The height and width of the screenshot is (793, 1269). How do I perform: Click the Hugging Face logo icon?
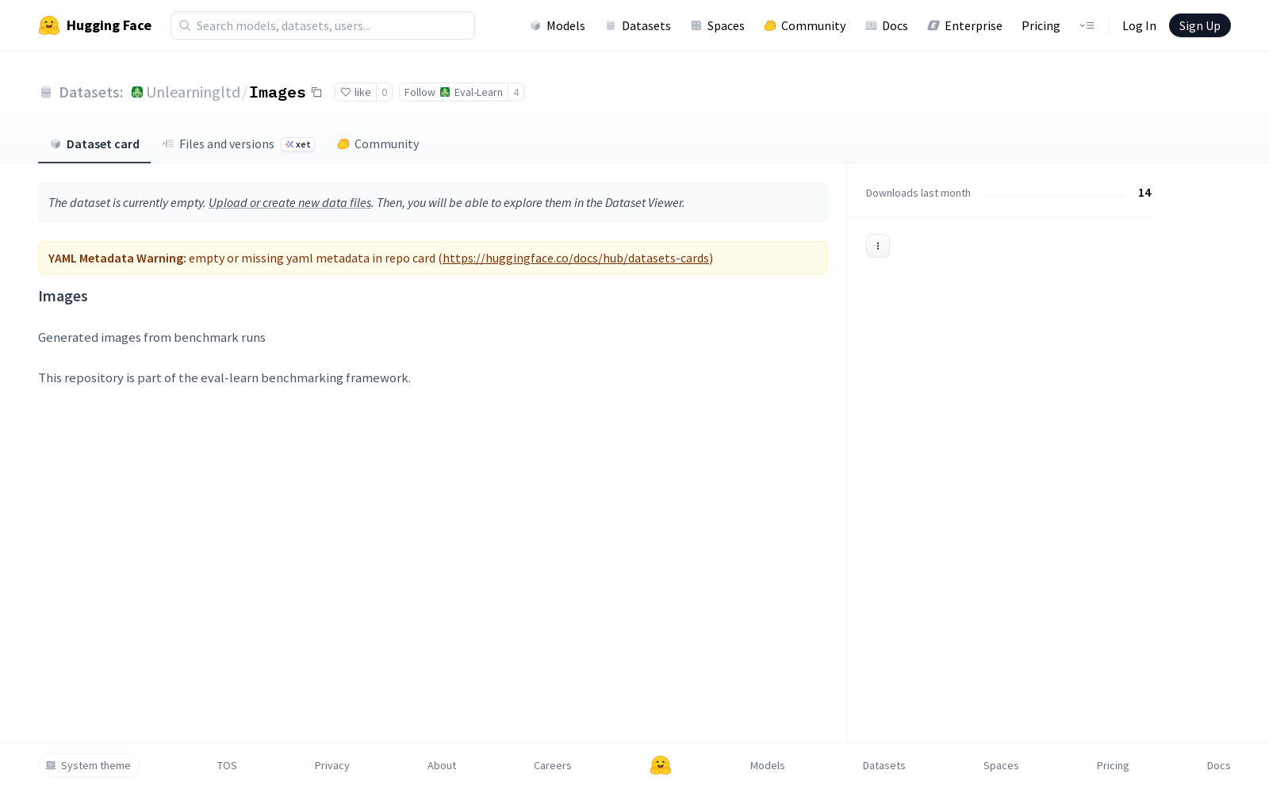pos(49,25)
